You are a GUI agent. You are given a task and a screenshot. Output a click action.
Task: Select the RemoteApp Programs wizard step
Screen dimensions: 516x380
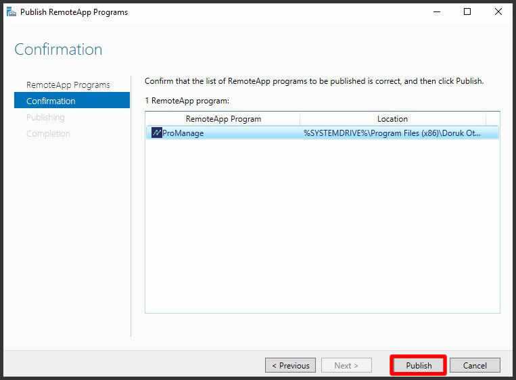[68, 85]
